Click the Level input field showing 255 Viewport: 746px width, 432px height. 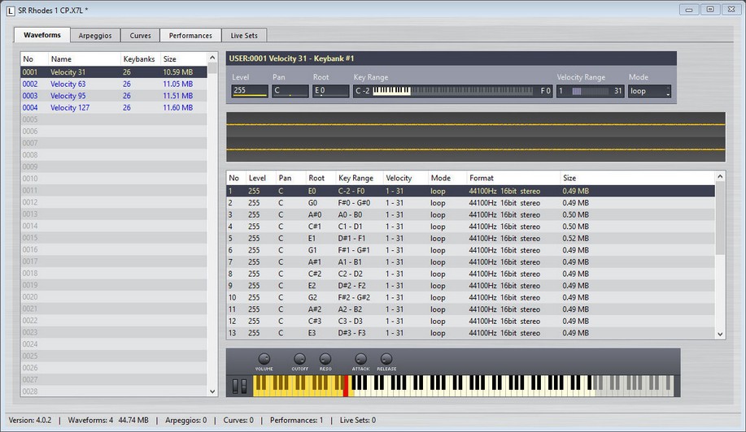(x=249, y=91)
